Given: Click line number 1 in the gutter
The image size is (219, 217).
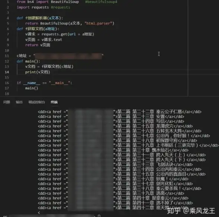Looking at the screenshot, I should click(8, 2).
